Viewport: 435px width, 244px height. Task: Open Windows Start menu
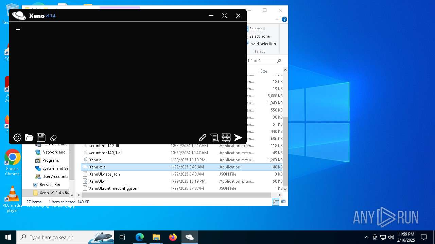tap(8, 237)
